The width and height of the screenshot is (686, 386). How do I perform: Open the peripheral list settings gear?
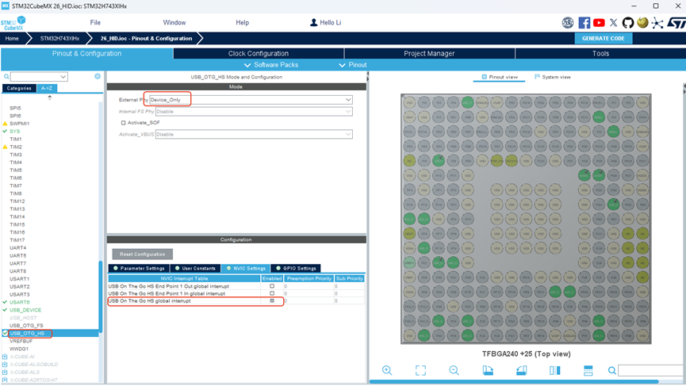[98, 76]
